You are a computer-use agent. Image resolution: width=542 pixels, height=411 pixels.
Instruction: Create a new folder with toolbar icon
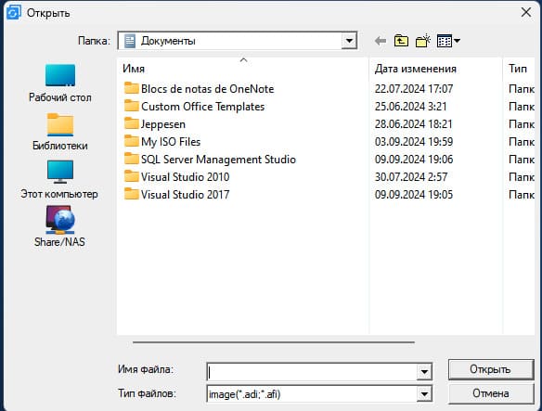click(x=423, y=41)
